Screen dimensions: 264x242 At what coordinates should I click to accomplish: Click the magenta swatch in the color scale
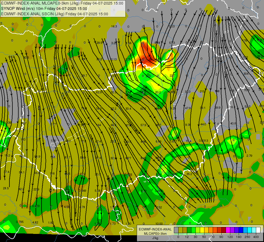point(228,230)
